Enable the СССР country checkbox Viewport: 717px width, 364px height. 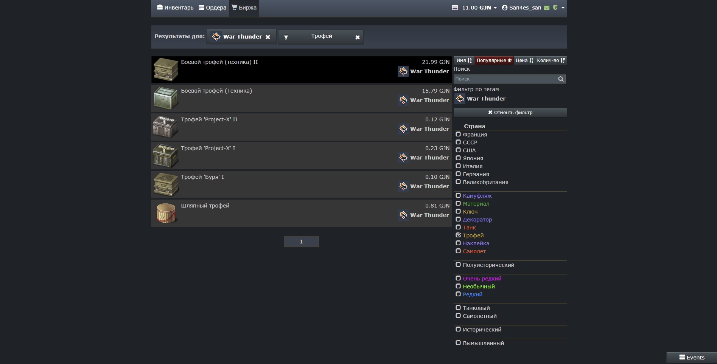tap(458, 142)
